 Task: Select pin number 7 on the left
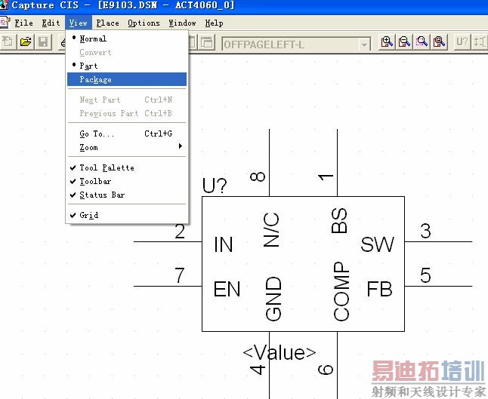[180, 275]
